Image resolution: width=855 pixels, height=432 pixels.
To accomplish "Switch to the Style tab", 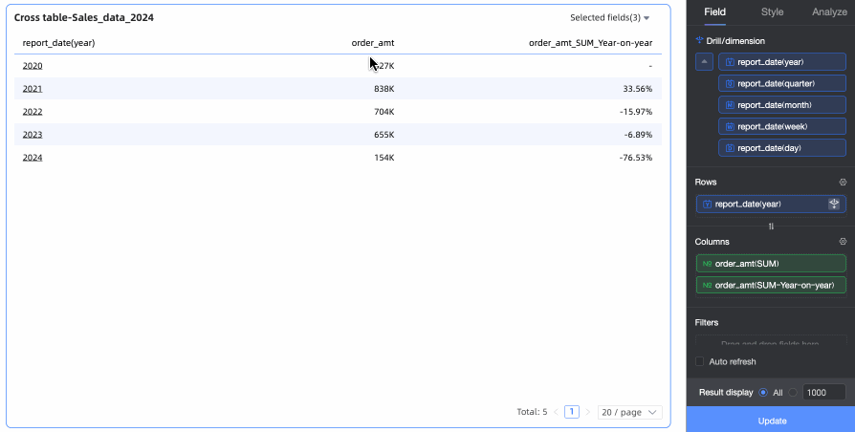I will (x=772, y=12).
